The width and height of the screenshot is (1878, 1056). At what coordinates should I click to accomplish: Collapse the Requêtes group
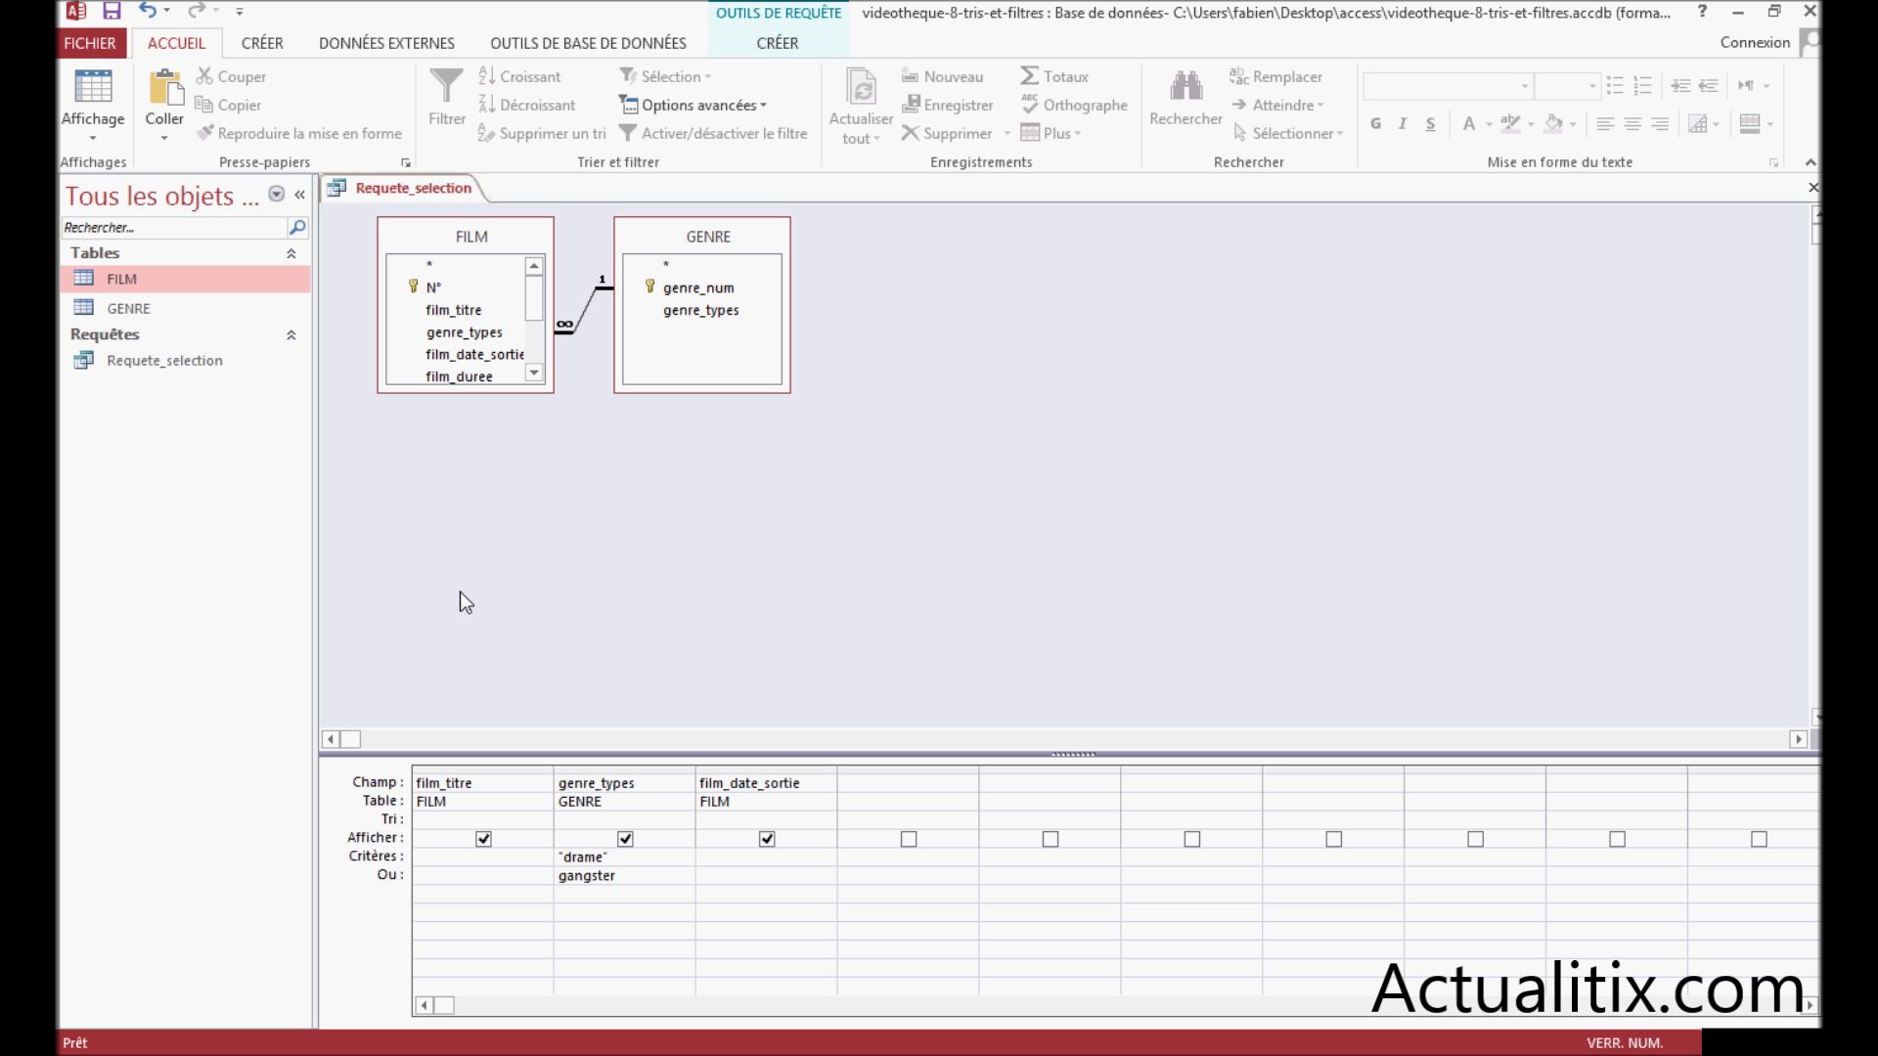click(x=291, y=334)
